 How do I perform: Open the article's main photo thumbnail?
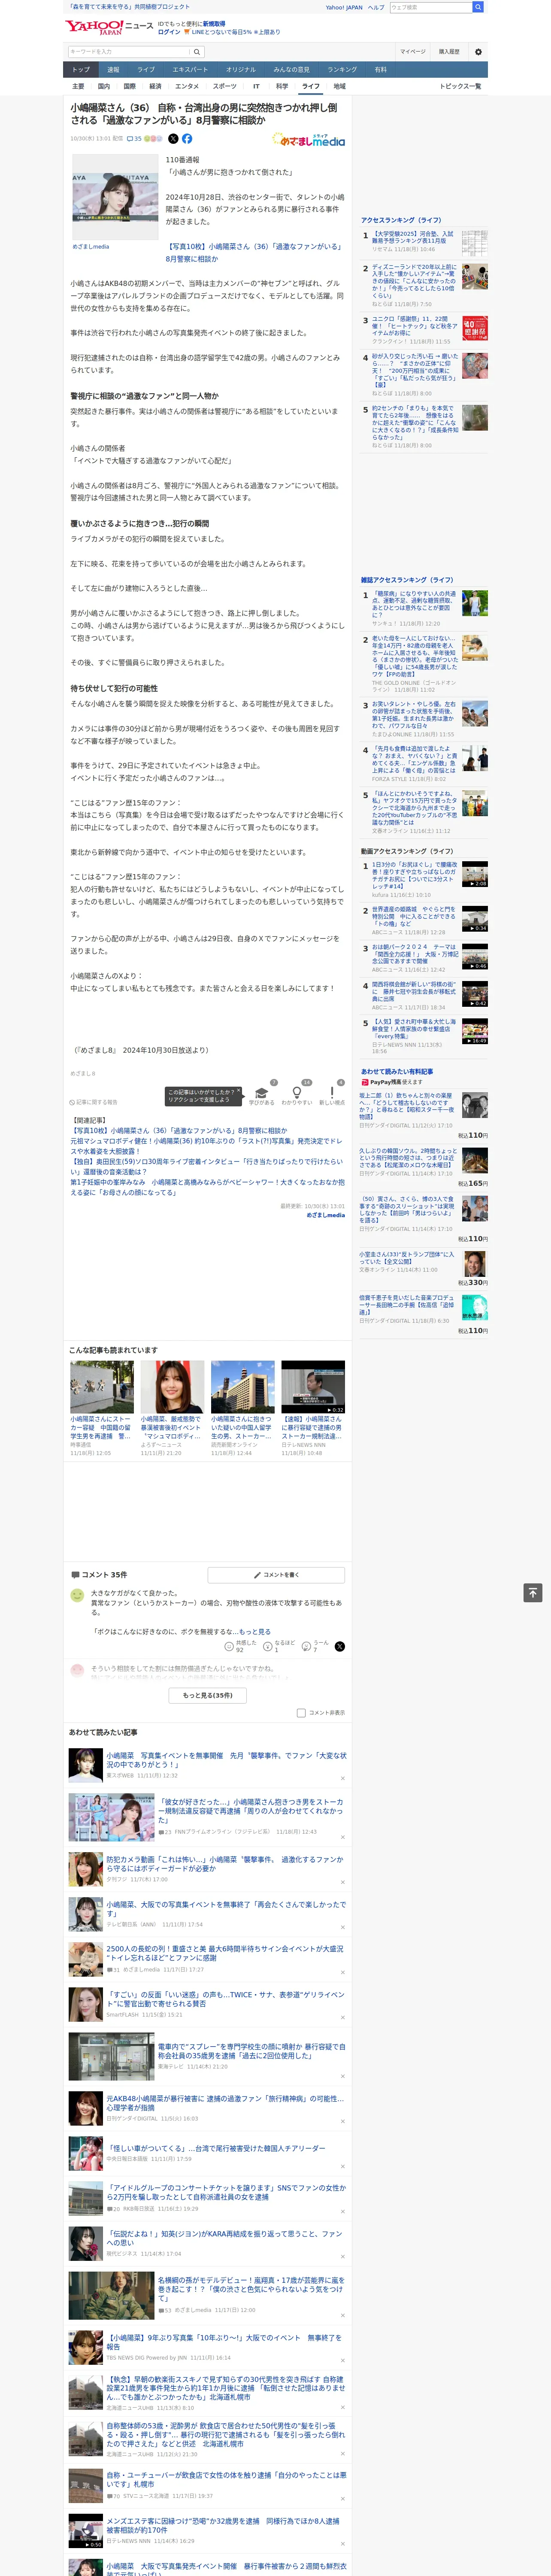coord(114,197)
